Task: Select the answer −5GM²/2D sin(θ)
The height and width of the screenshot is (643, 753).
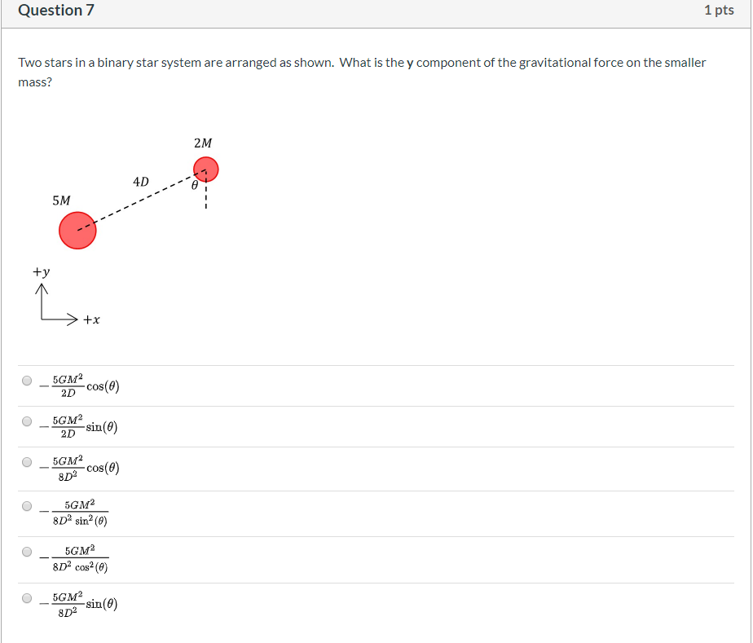Action: click(x=25, y=421)
